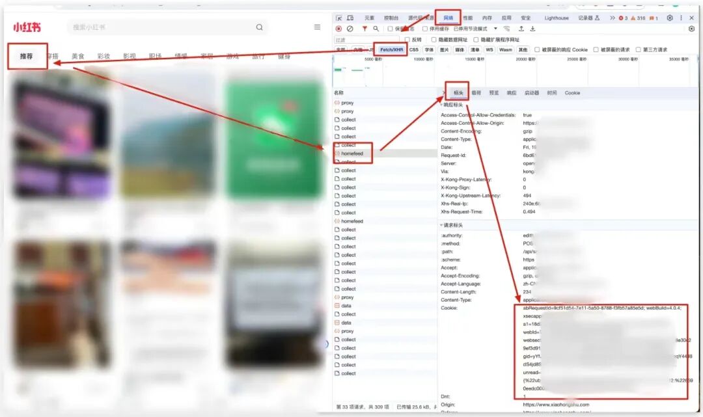This screenshot has height=417, width=703.
Task: Tick the 第三方请求 checkbox
Action: click(x=638, y=49)
